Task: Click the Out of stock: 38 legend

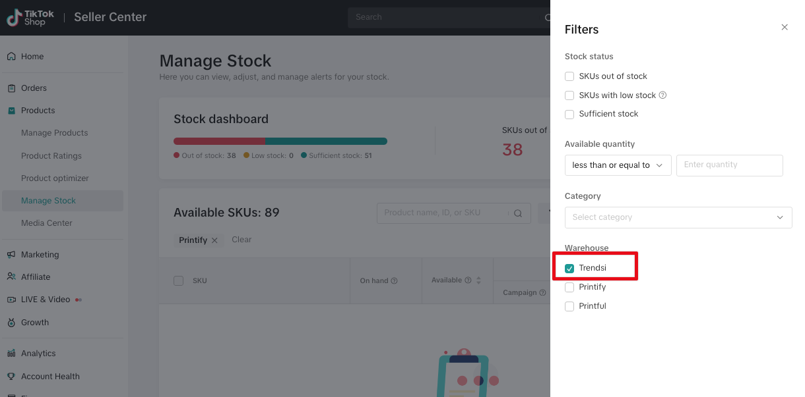Action: [x=205, y=156]
